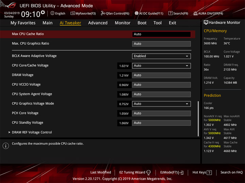Click the 166 pts cooler score
The height and width of the screenshot is (183, 245).
coord(209,108)
